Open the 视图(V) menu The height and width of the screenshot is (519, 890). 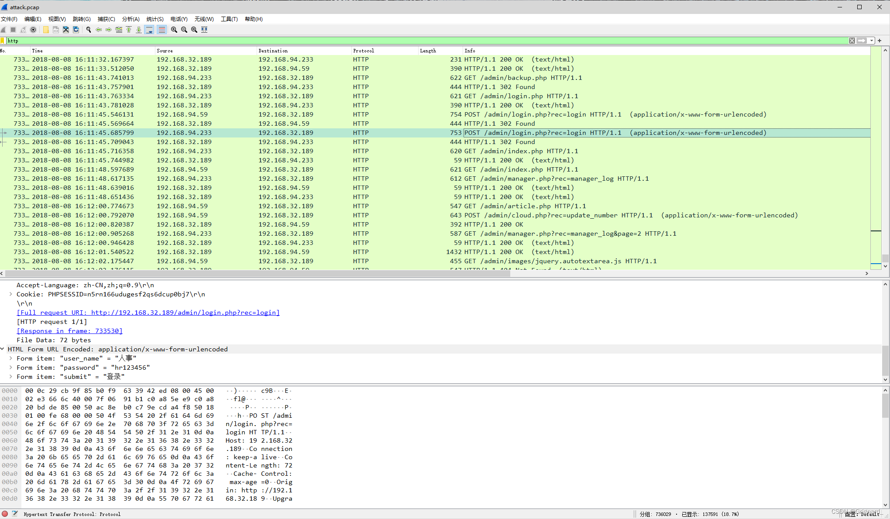pos(57,19)
